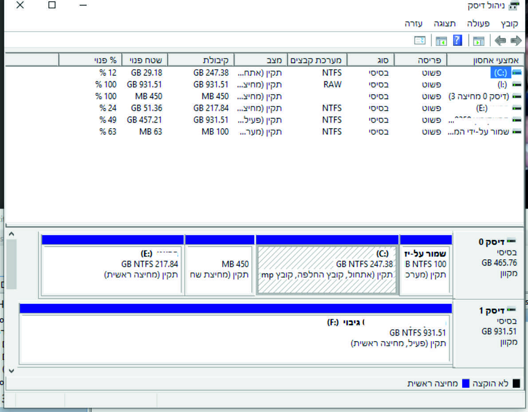Select the (E:) volume name in the list
This screenshot has width=528, height=412.
482,108
